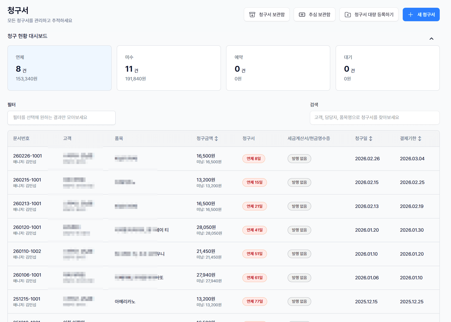
Task: Click the plus icon in 새 청구서
Action: (x=410, y=15)
